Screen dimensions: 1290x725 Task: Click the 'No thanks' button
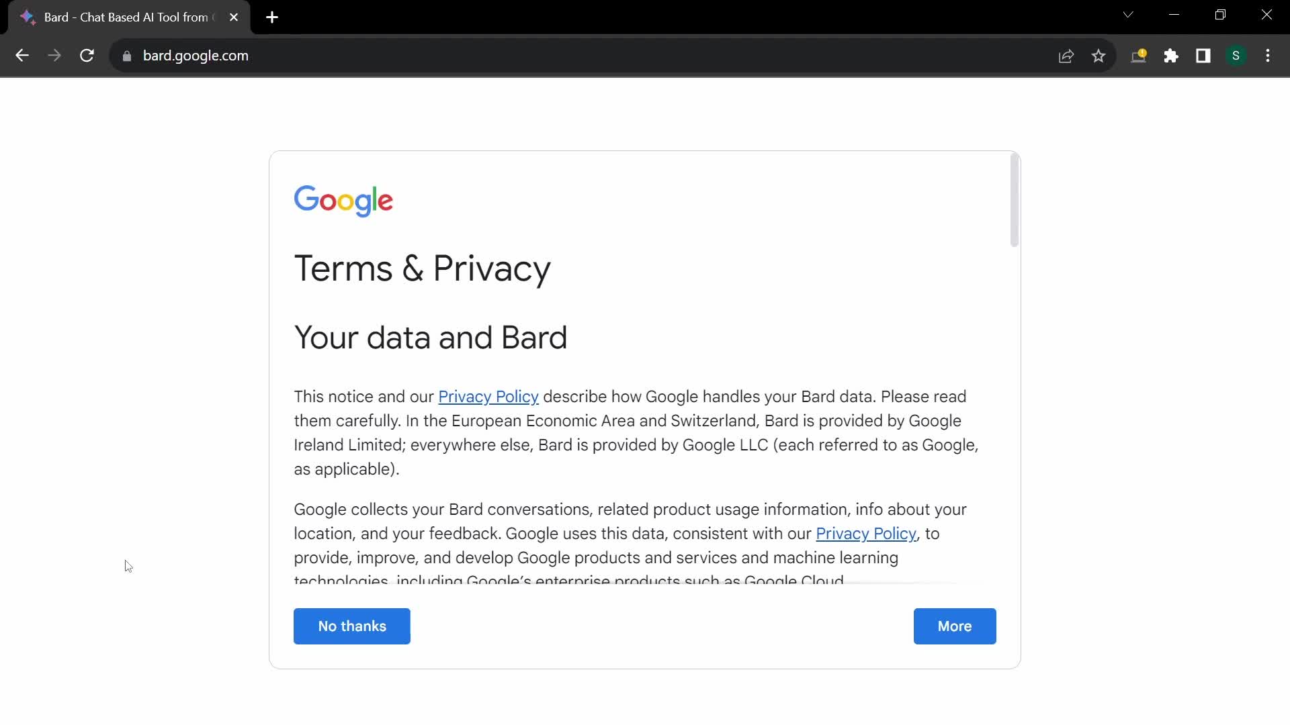[353, 626]
